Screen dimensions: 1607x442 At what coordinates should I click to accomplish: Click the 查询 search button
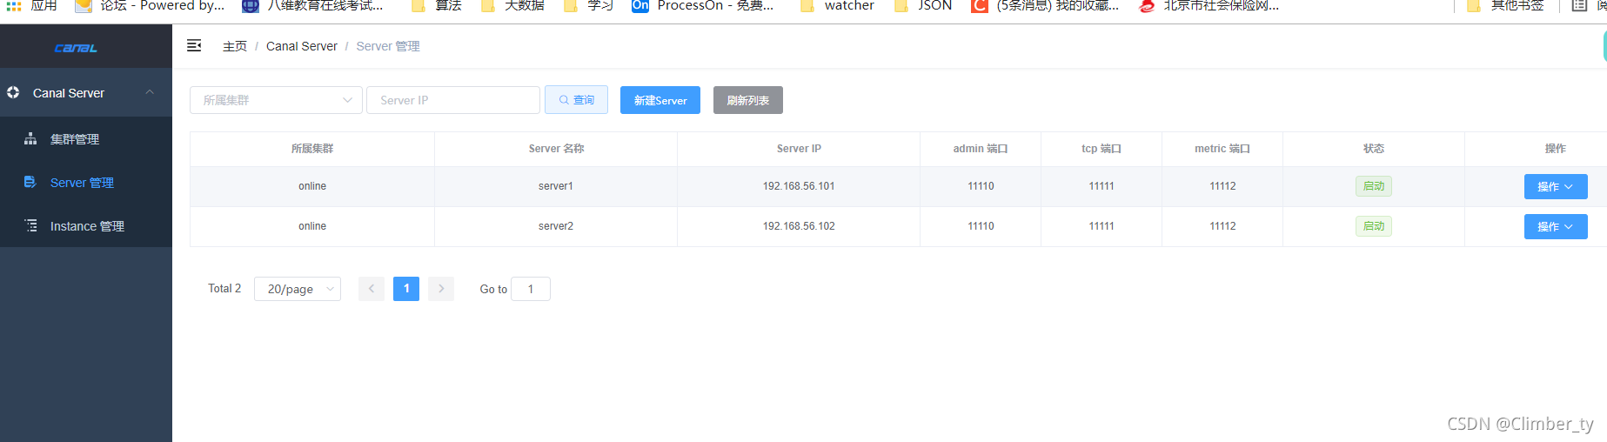click(x=576, y=100)
